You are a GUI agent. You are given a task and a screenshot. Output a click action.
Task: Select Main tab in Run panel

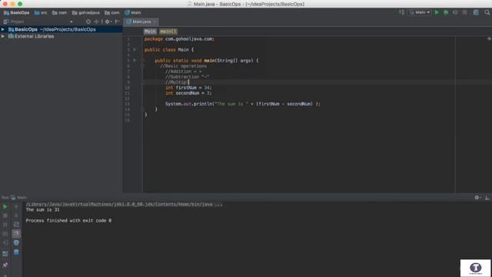pos(18,198)
